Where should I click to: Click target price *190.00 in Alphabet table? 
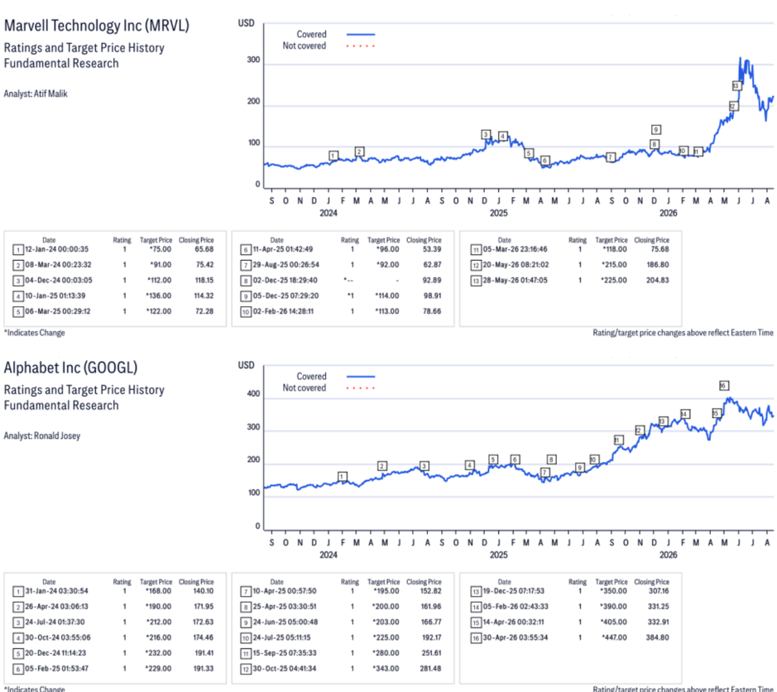tap(159, 607)
